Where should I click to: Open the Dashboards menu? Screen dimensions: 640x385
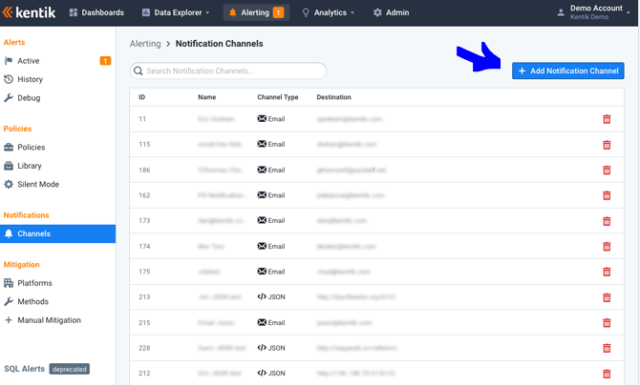[96, 13]
